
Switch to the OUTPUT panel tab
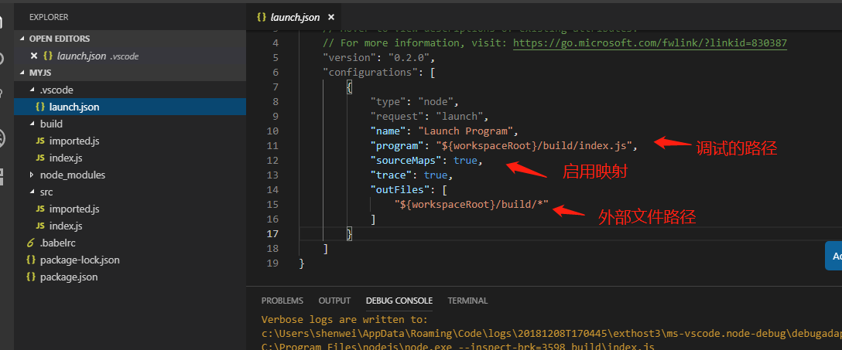(334, 301)
